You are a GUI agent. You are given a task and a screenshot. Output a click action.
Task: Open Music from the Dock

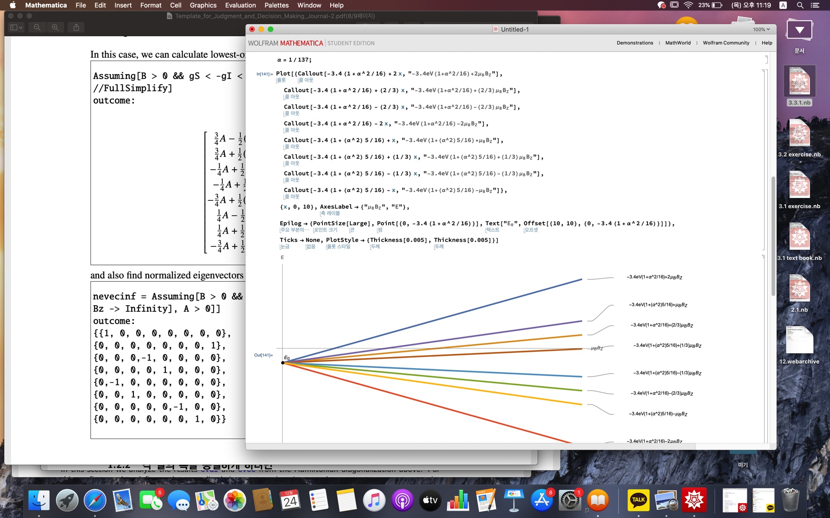tap(374, 500)
